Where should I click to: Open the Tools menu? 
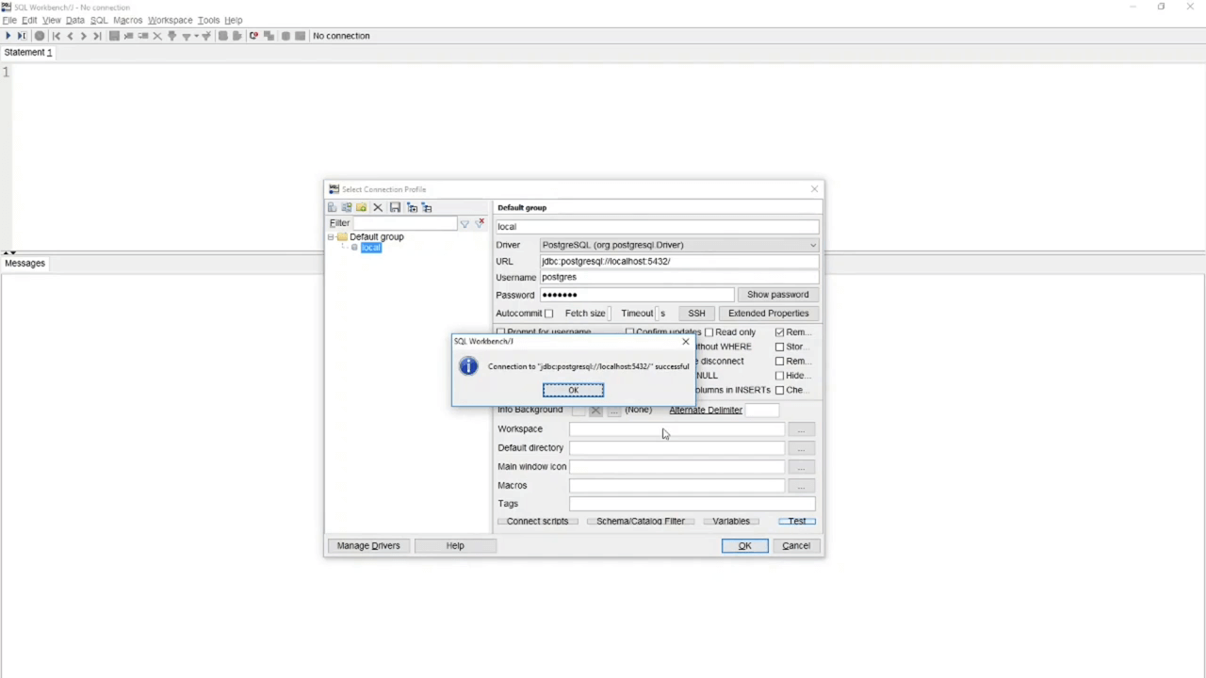[x=208, y=20]
